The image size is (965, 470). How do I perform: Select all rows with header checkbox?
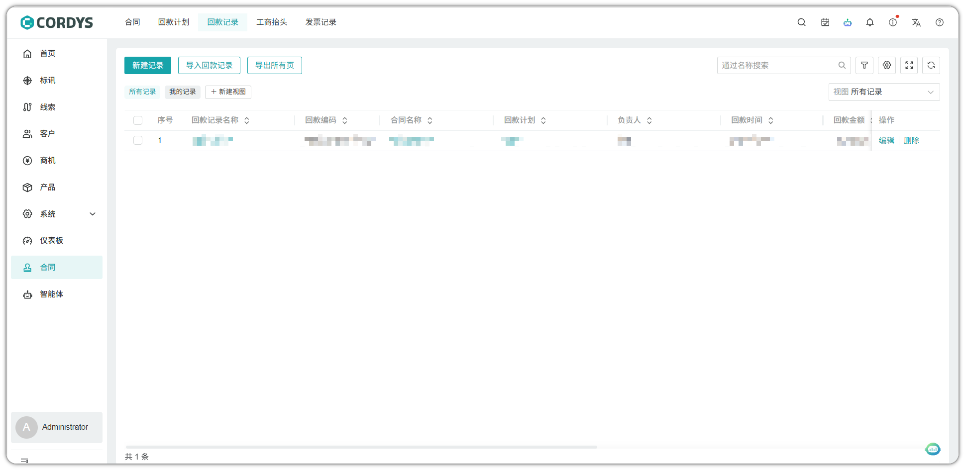(138, 120)
